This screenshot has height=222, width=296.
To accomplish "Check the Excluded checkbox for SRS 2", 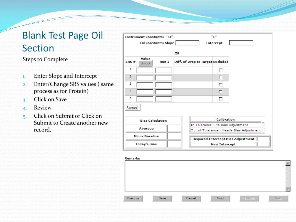I will (221, 77).
